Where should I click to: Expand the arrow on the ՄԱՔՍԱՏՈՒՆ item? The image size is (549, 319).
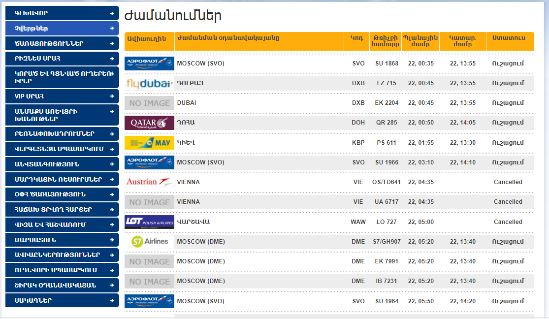point(112,240)
